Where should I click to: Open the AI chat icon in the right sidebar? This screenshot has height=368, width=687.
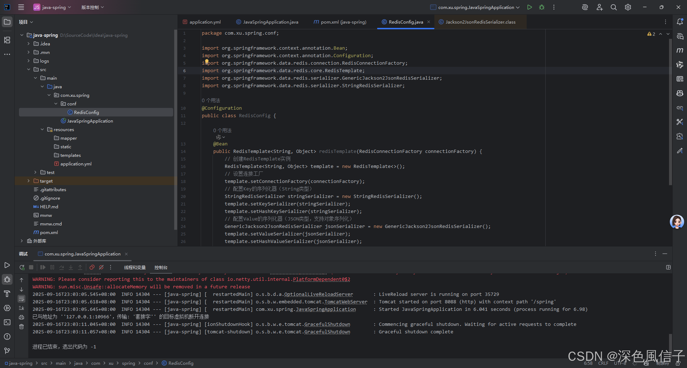[680, 36]
